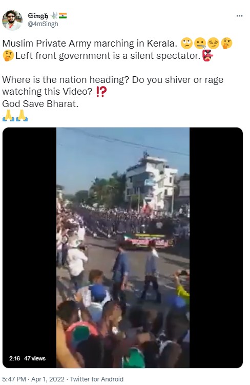
Task: Click the face with rolling eyes emoji
Action: click(x=186, y=43)
